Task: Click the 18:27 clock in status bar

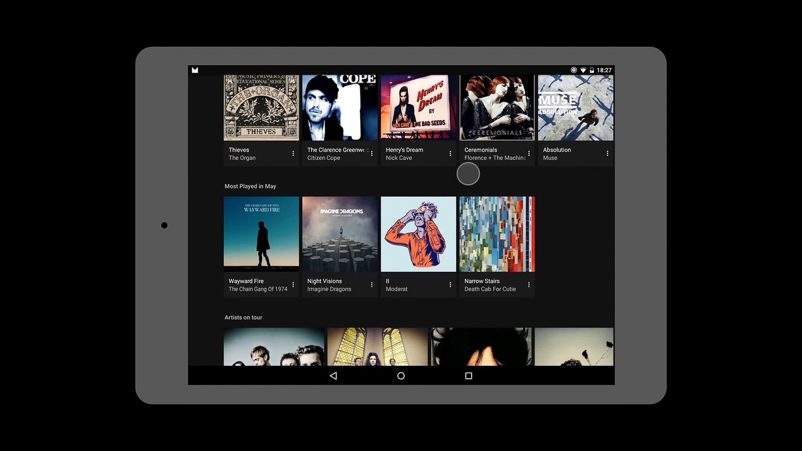Action: (x=604, y=70)
